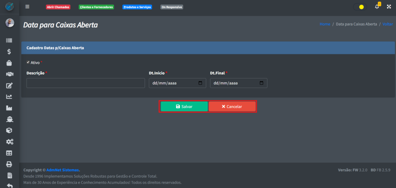
Task: Open Dt.Final calendar date picker
Action: (261, 83)
